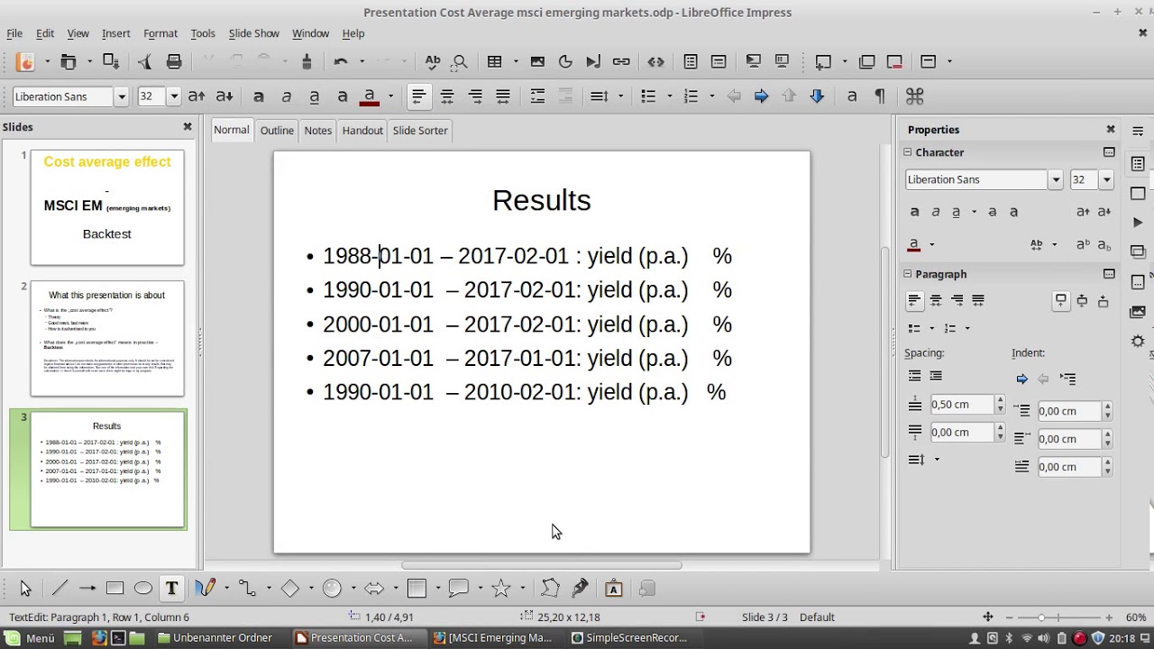Screen dimensions: 1154x649
Task: Click the Formatting Marks pilcrow icon
Action: 880,96
